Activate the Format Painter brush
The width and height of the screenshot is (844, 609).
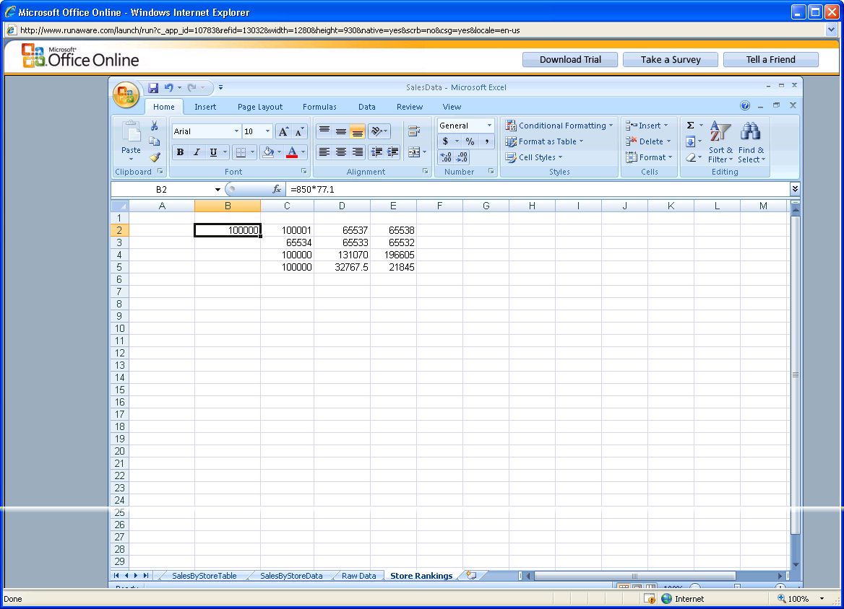click(x=155, y=157)
